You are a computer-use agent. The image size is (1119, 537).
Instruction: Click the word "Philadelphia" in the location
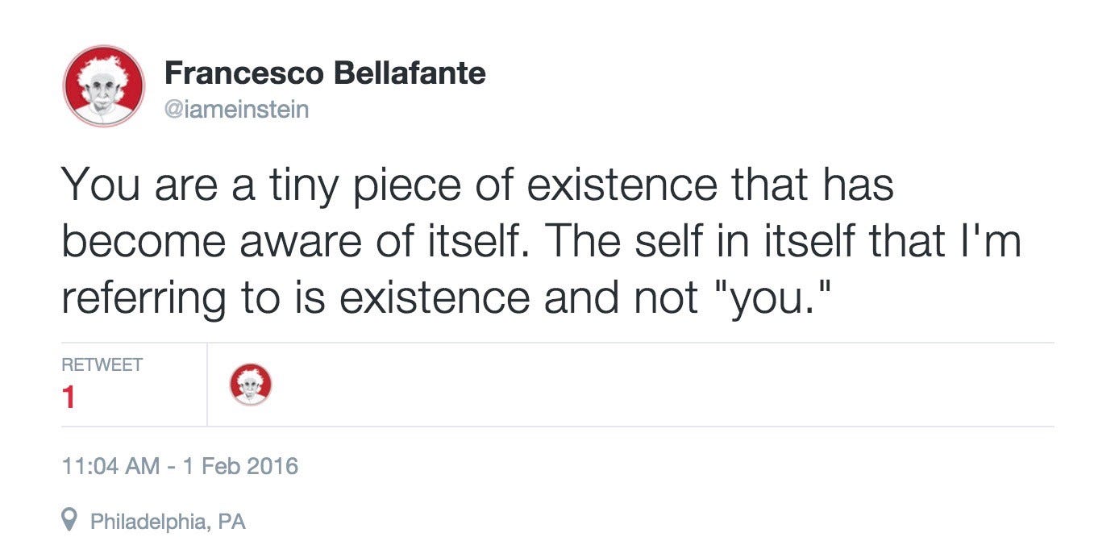(x=147, y=521)
